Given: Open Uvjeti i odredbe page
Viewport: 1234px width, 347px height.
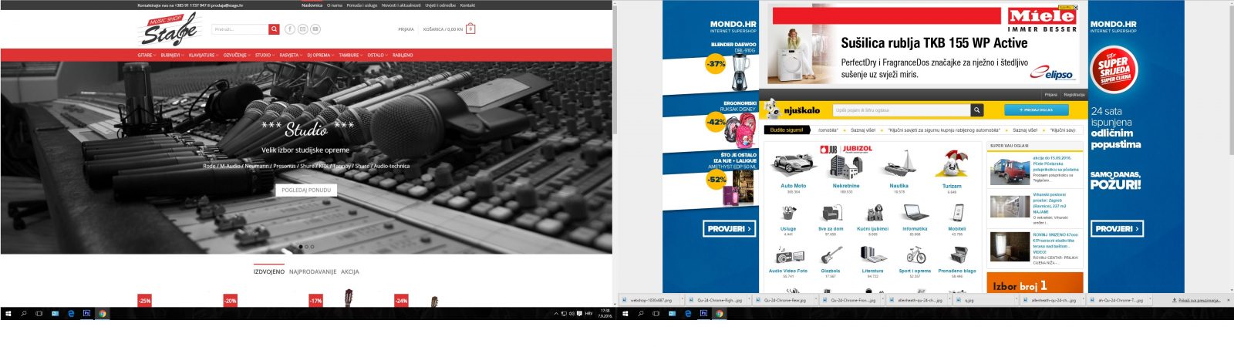Looking at the screenshot, I should [440, 5].
